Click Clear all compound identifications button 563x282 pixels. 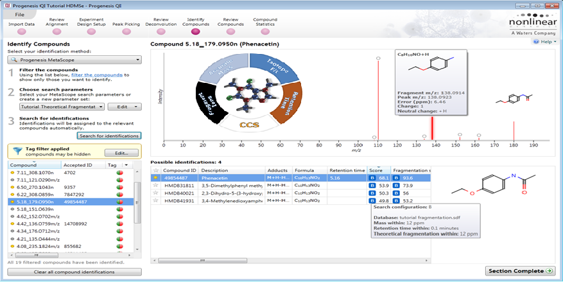click(x=74, y=272)
